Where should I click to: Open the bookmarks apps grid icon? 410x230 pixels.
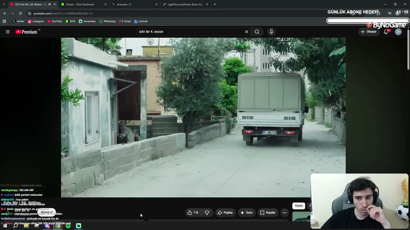pyautogui.click(x=4, y=21)
